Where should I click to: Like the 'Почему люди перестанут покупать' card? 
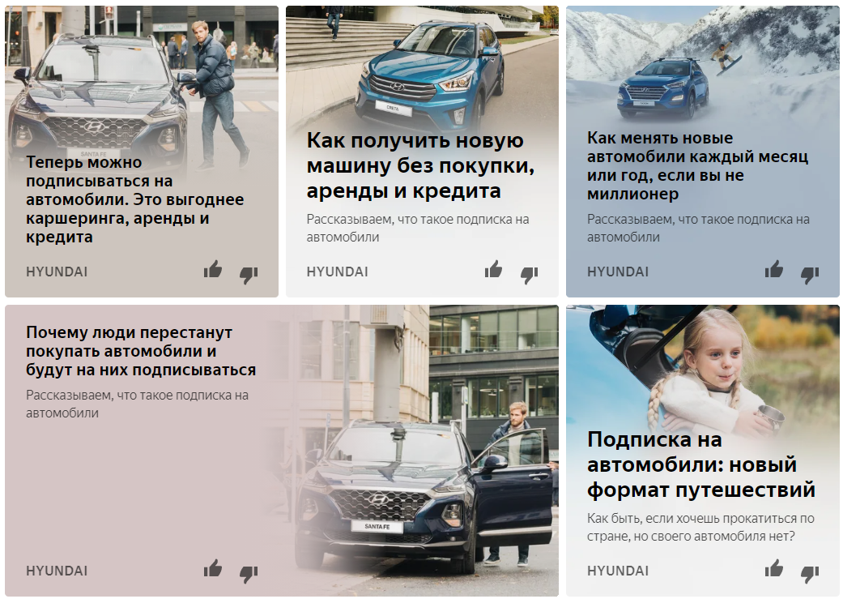214,568
